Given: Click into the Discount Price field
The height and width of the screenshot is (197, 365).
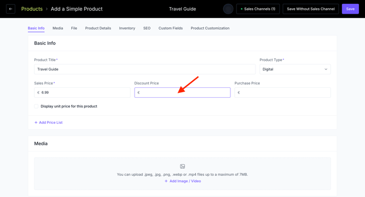Looking at the screenshot, I should click(182, 93).
